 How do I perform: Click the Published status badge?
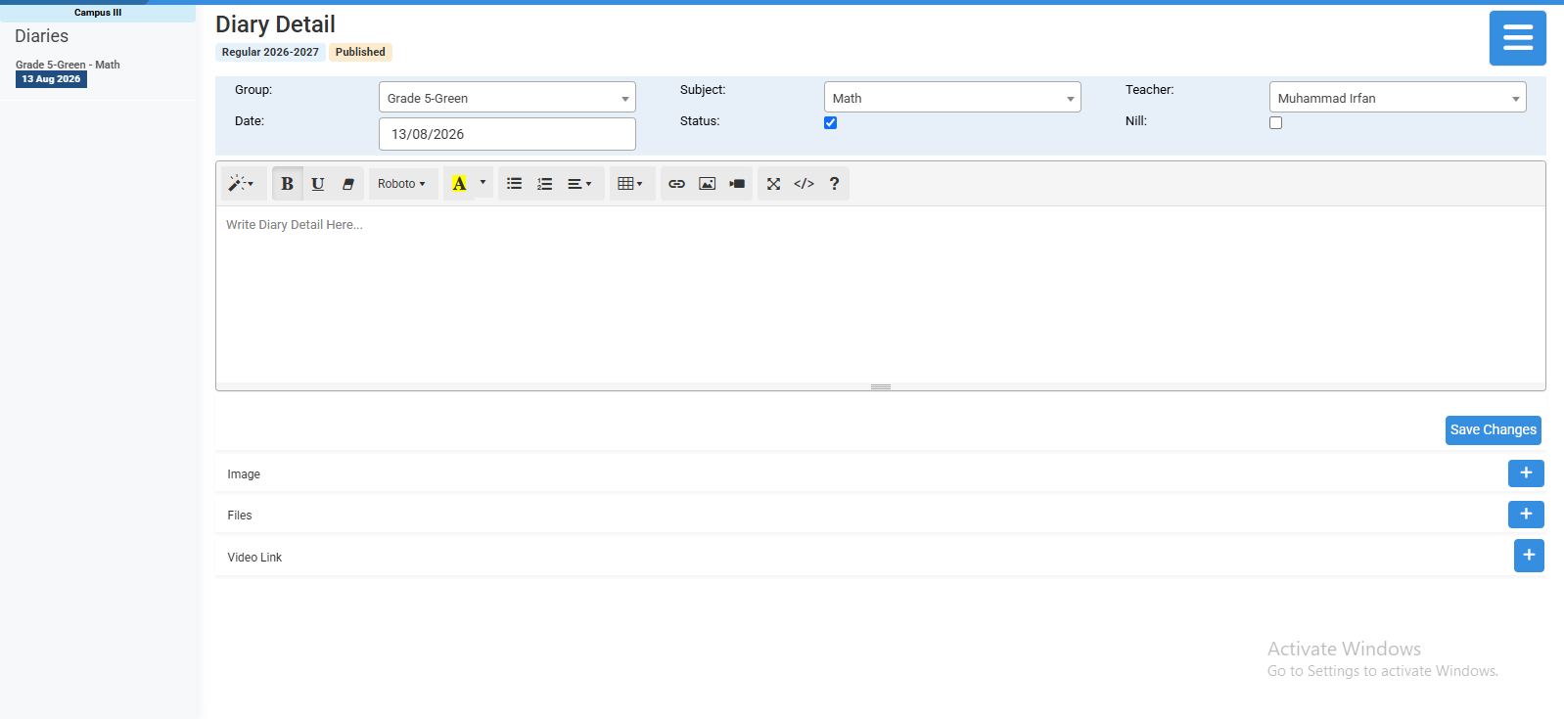coord(360,52)
